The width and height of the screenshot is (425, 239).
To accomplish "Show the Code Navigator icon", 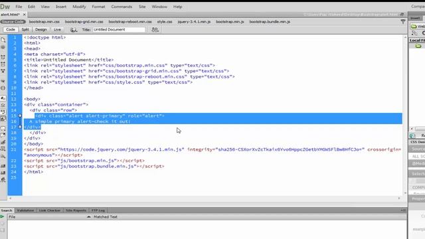I will [3, 47].
